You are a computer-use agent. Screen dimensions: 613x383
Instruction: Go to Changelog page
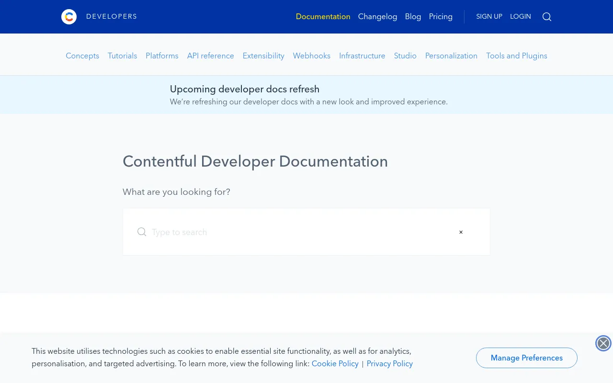[x=378, y=17]
